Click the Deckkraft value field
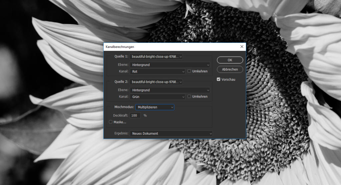This screenshot has height=185, width=341. 135,115
